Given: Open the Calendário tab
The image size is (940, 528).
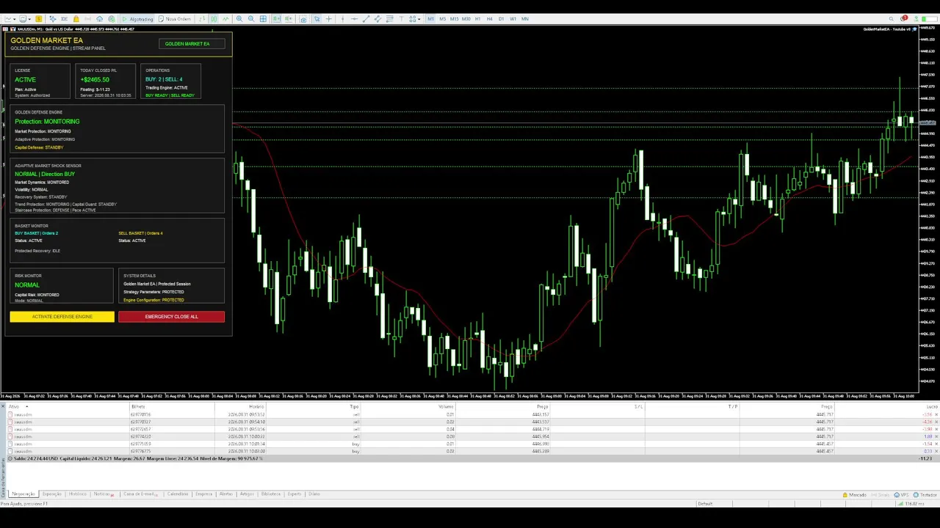Looking at the screenshot, I should [x=178, y=494].
